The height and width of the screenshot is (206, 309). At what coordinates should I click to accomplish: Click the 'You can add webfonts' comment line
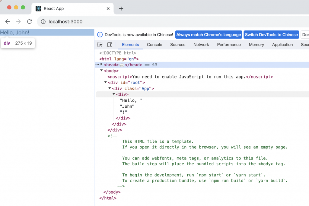coord(195,158)
